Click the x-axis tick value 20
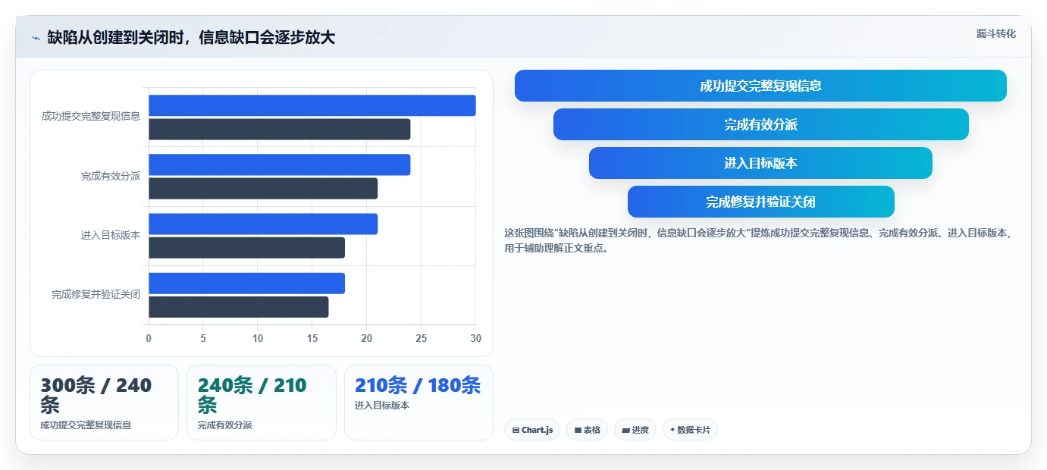Image resolution: width=1047 pixels, height=470 pixels. (x=367, y=338)
